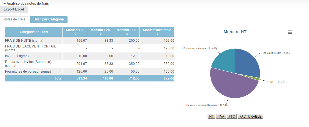This screenshot has height=127, width=309.
Task: Switch chart to FACTURABLE amounts
Action: click(250, 117)
